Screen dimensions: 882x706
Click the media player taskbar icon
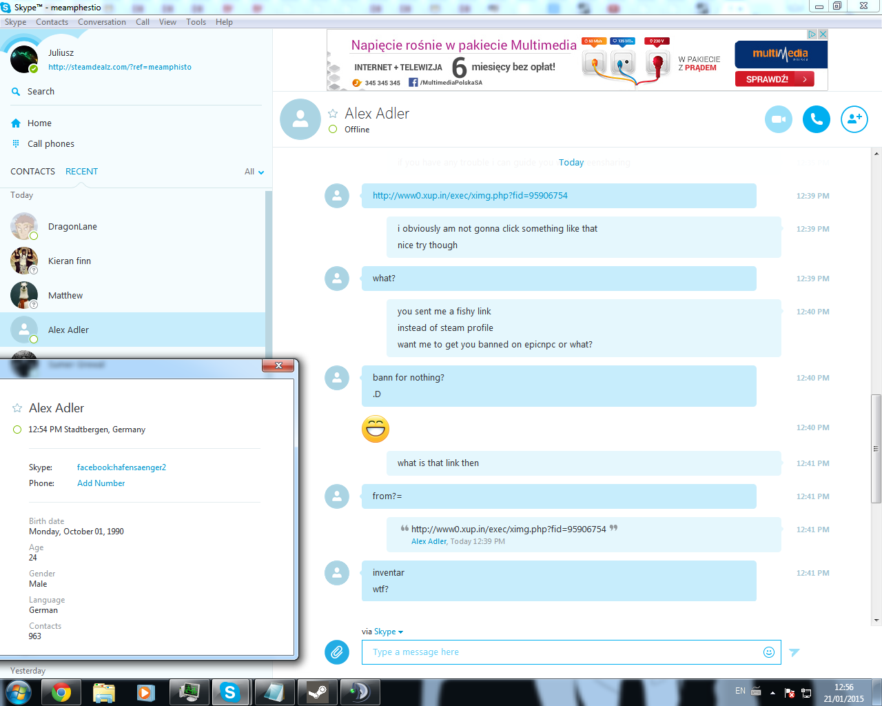coord(145,692)
